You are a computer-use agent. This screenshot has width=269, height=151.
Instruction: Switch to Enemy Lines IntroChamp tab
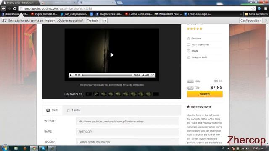point(20,3)
